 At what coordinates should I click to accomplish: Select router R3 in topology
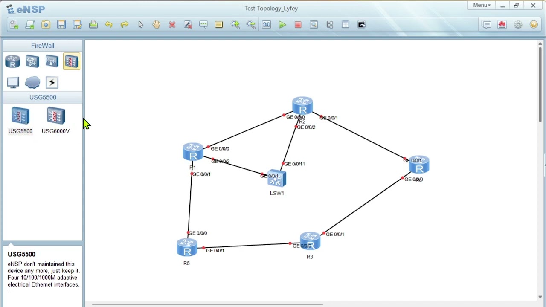point(310,241)
